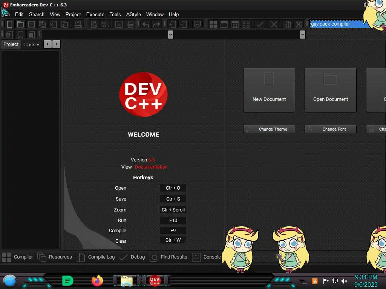Click the Change Font button
The height and width of the screenshot is (289, 386).
(x=330, y=129)
